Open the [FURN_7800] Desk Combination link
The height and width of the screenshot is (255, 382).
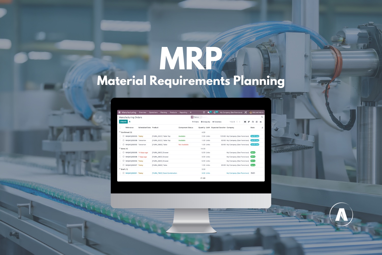click(x=165, y=173)
